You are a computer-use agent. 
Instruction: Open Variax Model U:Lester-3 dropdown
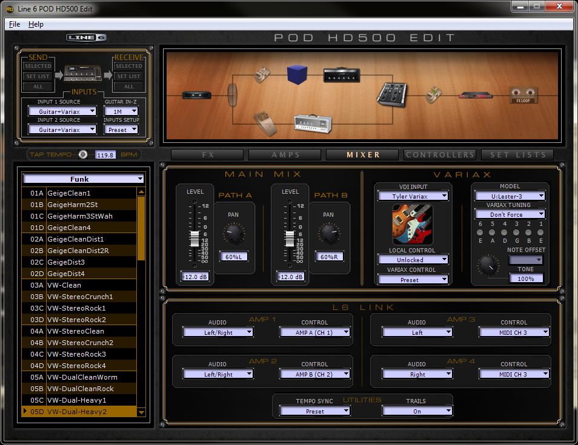coord(510,196)
